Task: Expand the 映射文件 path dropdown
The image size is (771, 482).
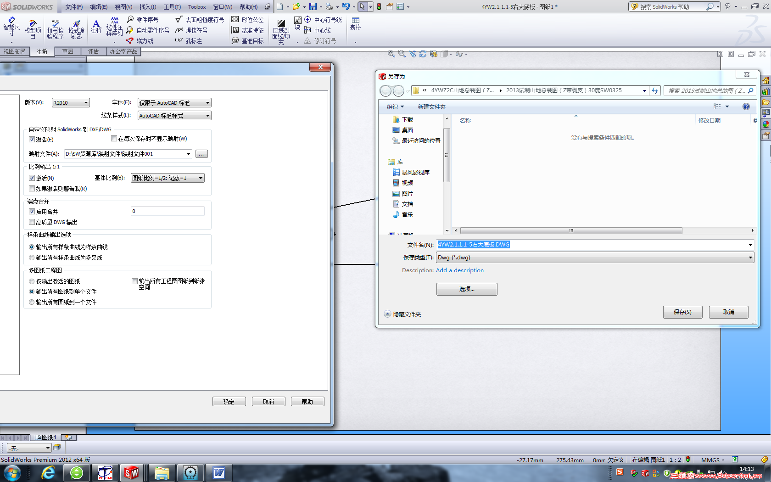Action: click(x=188, y=154)
